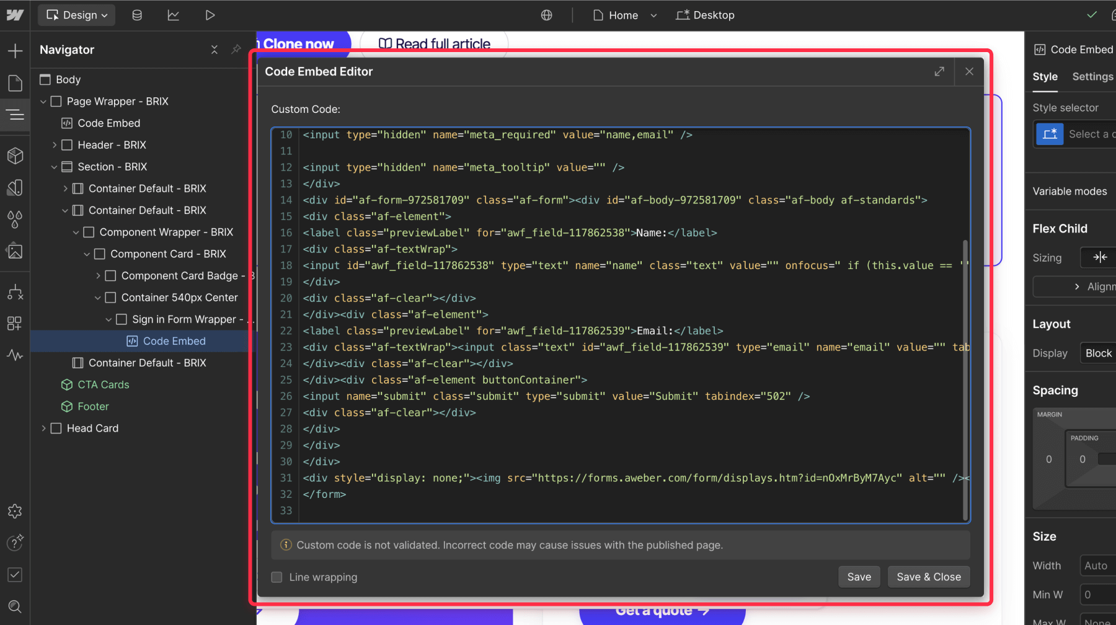Collapse Section - BRIX in Navigator
The height and width of the screenshot is (625, 1116).
55,167
